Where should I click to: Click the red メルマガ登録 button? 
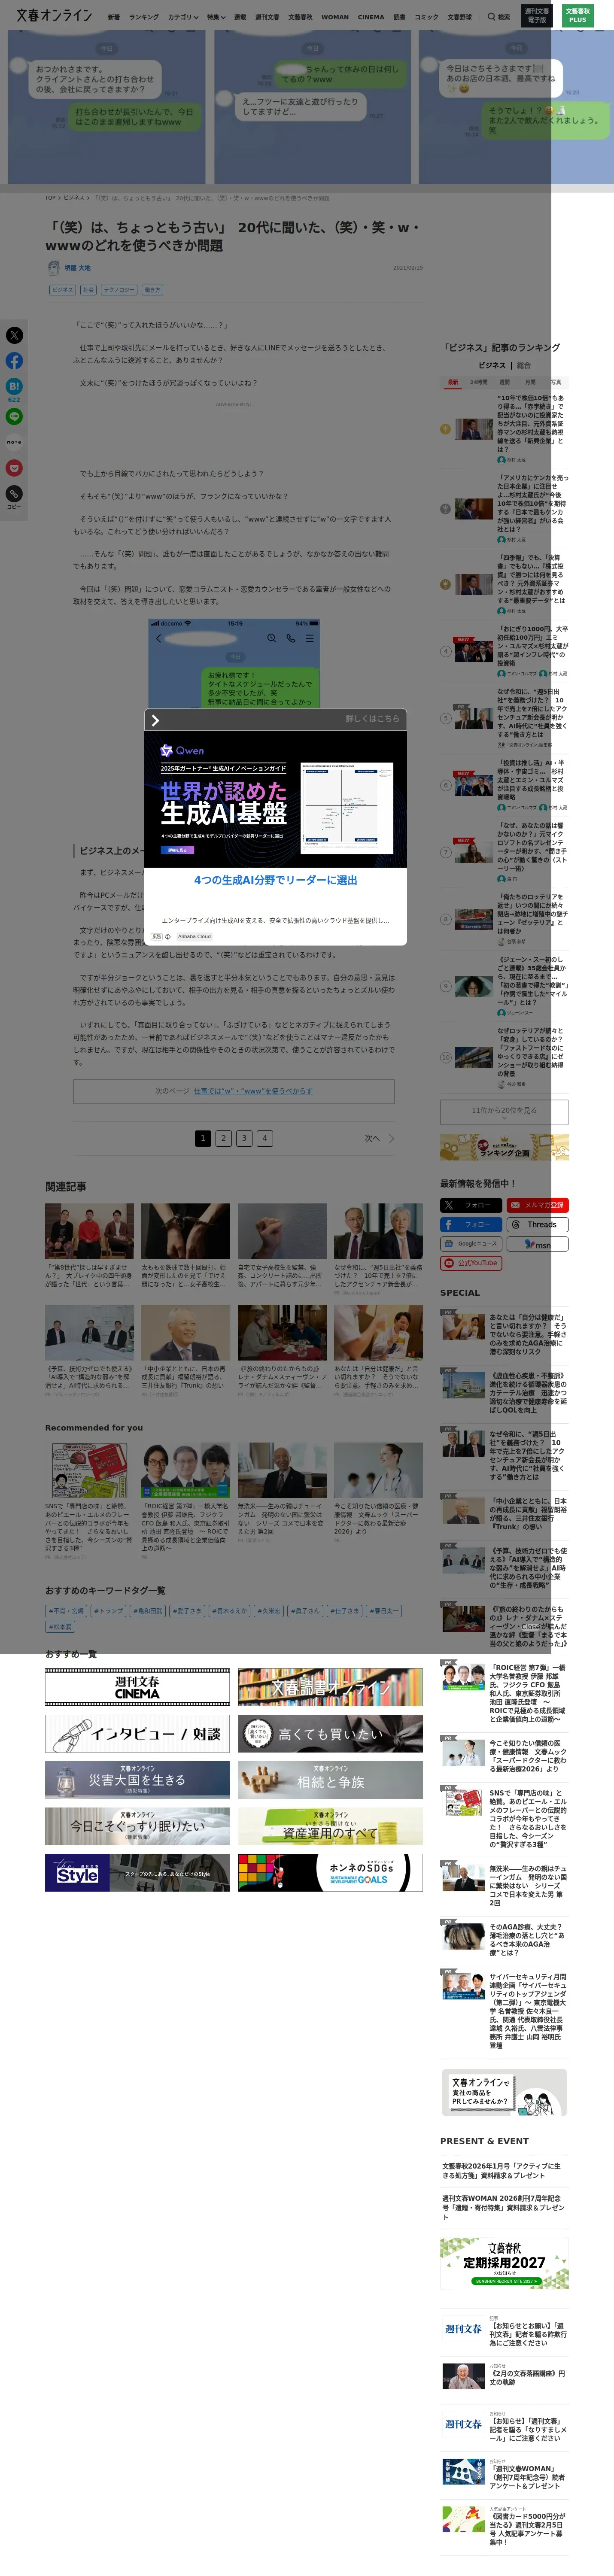[537, 1205]
